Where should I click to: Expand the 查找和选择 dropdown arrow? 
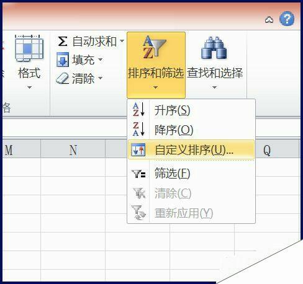pos(214,87)
